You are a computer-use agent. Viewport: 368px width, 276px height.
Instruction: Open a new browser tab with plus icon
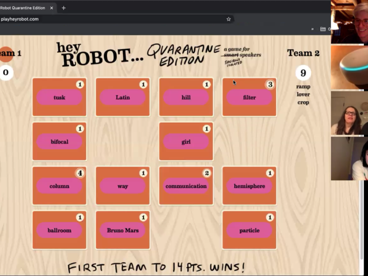tap(64, 8)
